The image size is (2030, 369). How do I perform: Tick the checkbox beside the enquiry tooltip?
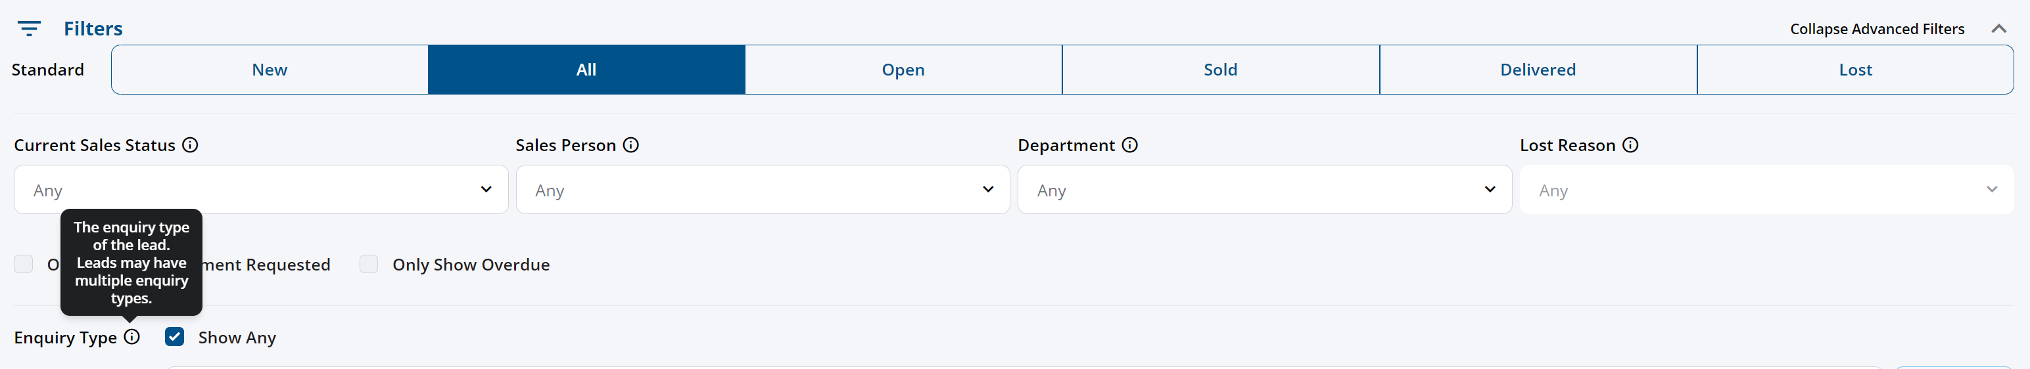[x=24, y=265]
